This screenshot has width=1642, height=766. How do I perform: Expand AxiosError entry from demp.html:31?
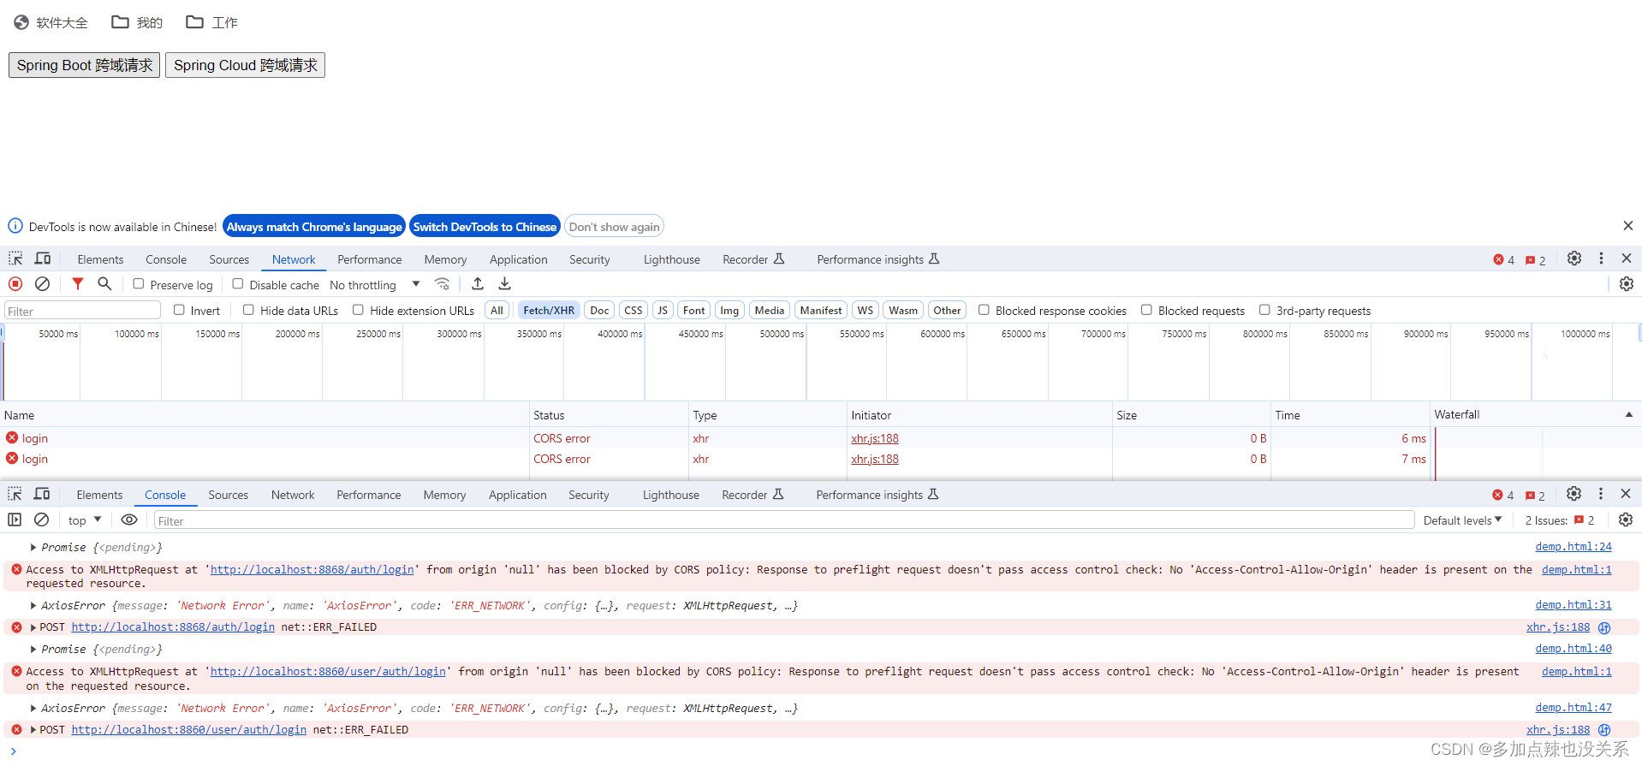click(x=33, y=605)
